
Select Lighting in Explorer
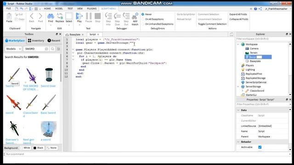tap(250, 70)
